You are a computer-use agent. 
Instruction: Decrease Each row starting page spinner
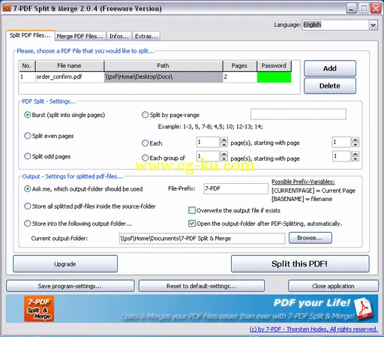click(355, 145)
